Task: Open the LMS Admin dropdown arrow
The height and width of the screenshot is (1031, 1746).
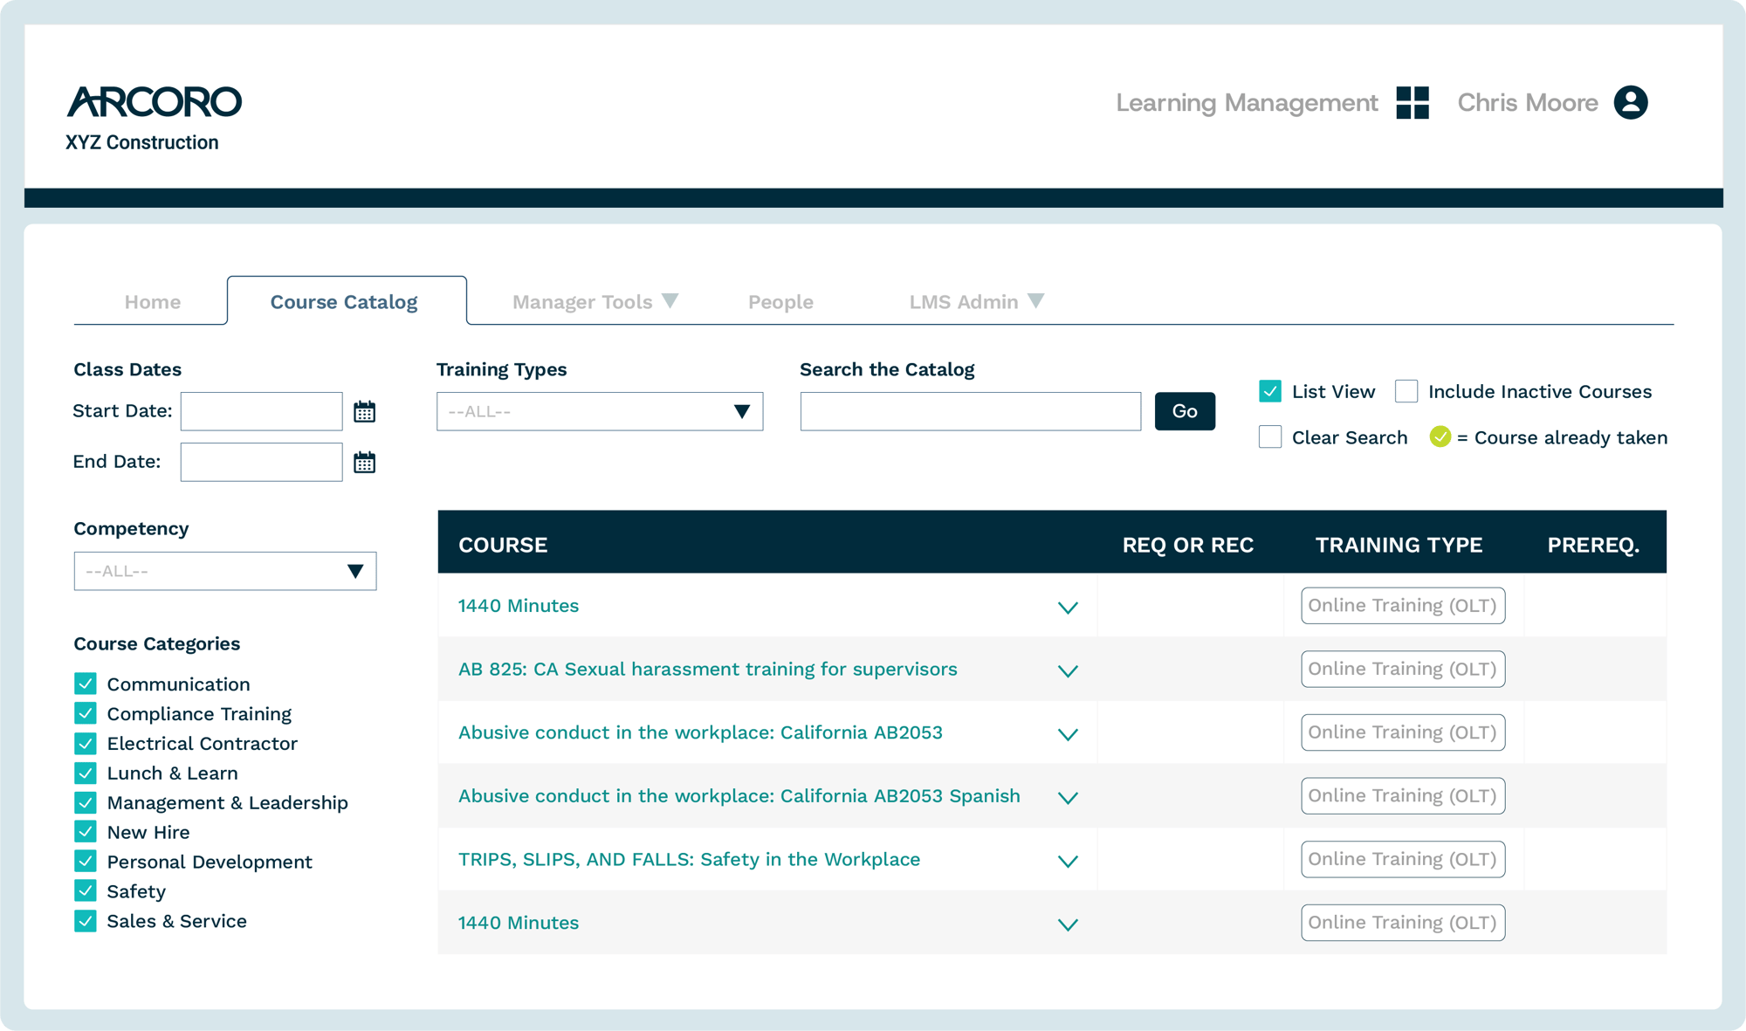Action: click(1036, 301)
